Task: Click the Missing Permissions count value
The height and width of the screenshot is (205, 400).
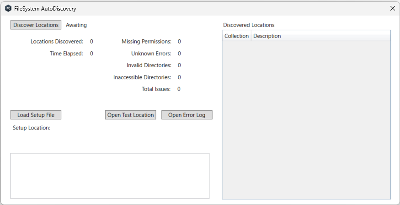Action: (x=179, y=42)
